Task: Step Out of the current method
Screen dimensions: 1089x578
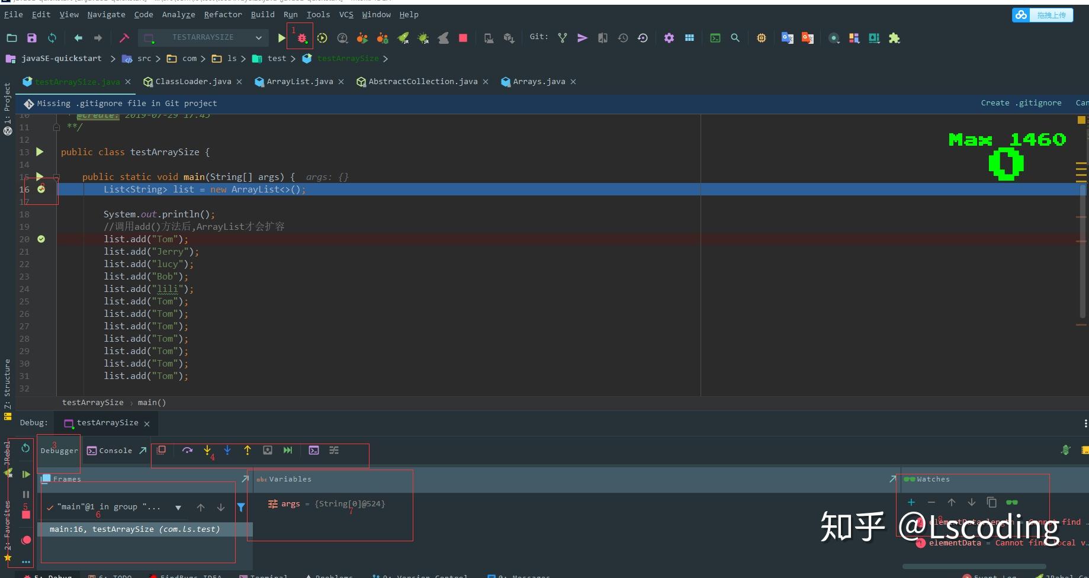Action: (x=248, y=450)
